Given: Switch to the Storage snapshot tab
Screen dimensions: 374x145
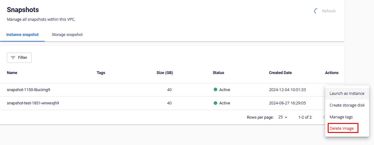Looking at the screenshot, I should point(67,34).
